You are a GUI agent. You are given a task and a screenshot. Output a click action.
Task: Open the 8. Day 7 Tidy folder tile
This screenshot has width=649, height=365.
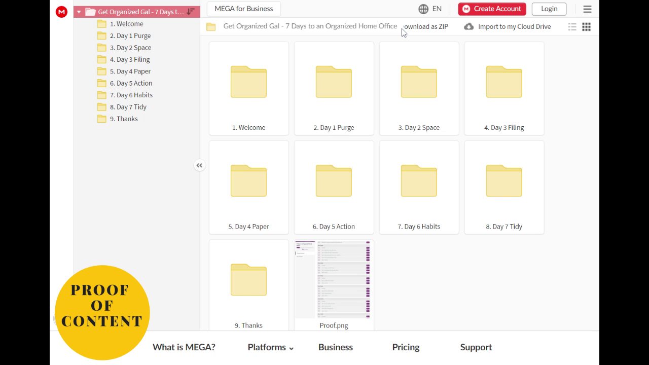point(504,187)
